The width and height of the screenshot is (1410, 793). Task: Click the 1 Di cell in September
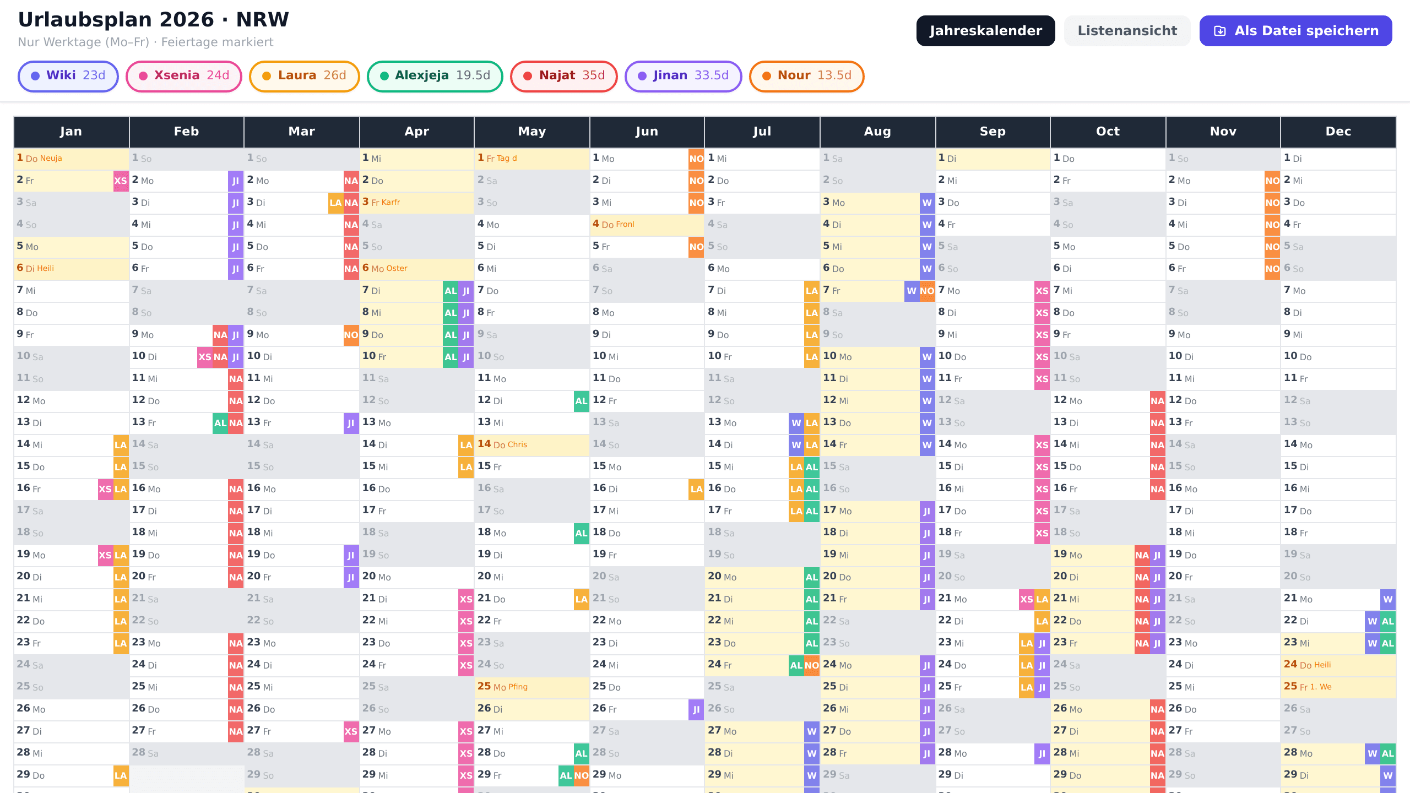(x=993, y=159)
